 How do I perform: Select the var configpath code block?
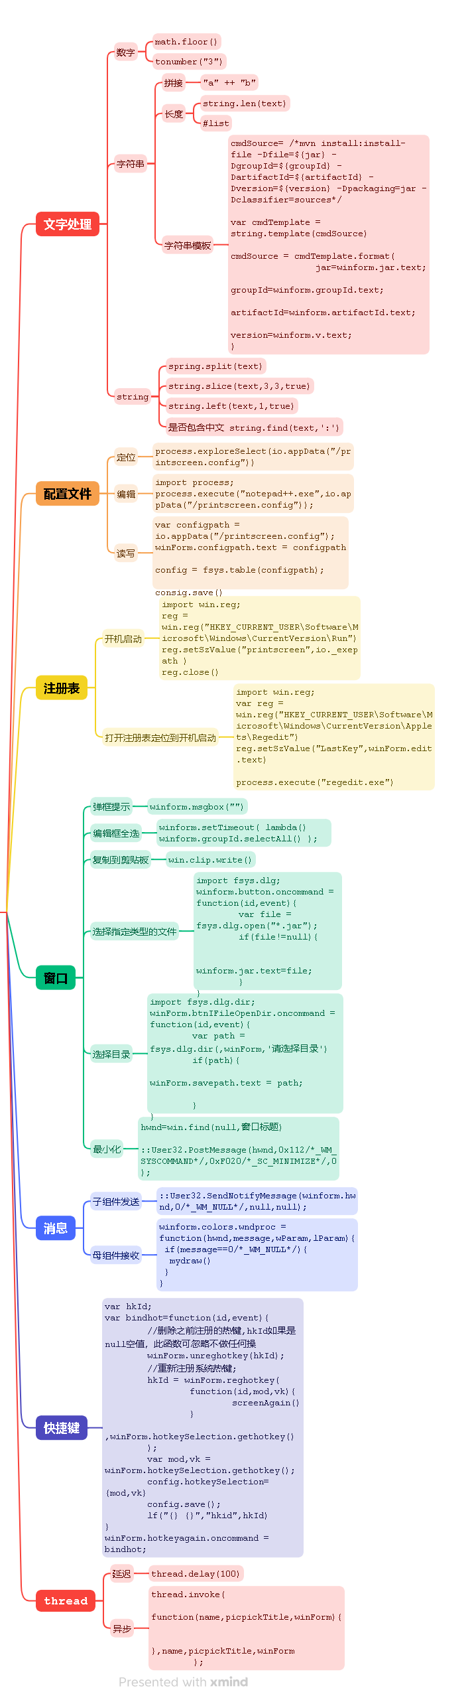pos(251,553)
